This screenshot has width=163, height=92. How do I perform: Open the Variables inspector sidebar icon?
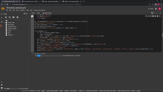[x=2, y=22]
